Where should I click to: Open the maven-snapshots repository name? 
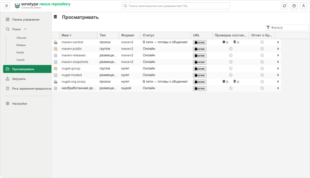pyautogui.click(x=75, y=62)
